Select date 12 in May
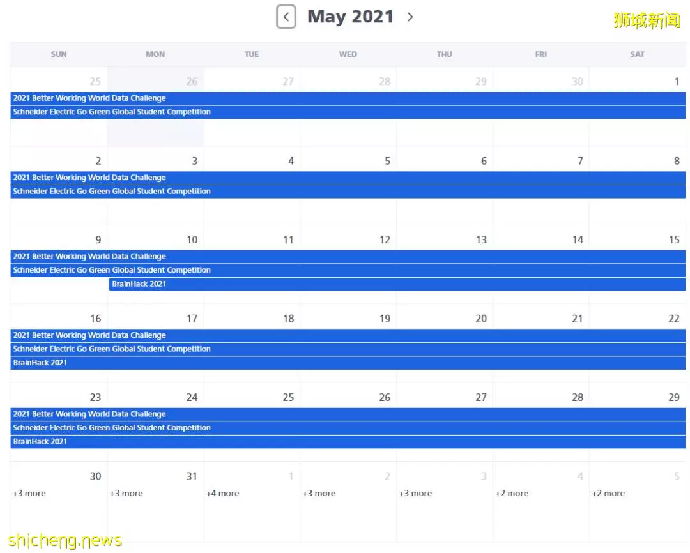This screenshot has width=690, height=553. click(385, 239)
